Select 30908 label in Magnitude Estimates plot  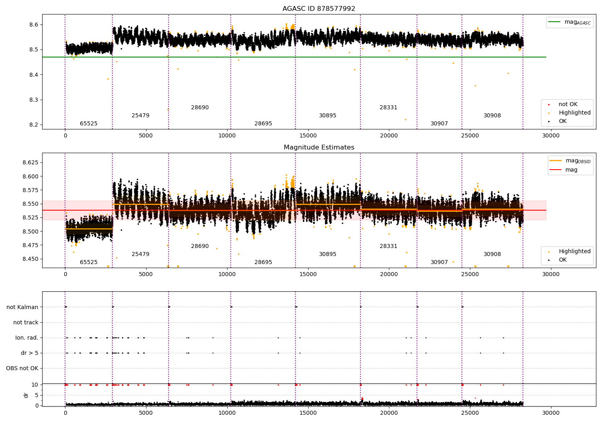point(492,254)
